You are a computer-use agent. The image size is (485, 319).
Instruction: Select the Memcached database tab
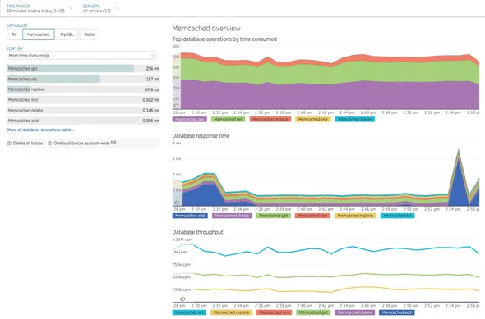pyautogui.click(x=39, y=34)
